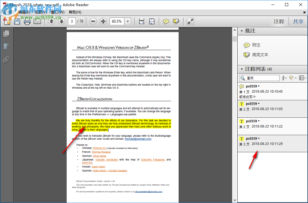The image size is (308, 203).
Task: Email the PDF via the envelope icon
Action: 37,21
